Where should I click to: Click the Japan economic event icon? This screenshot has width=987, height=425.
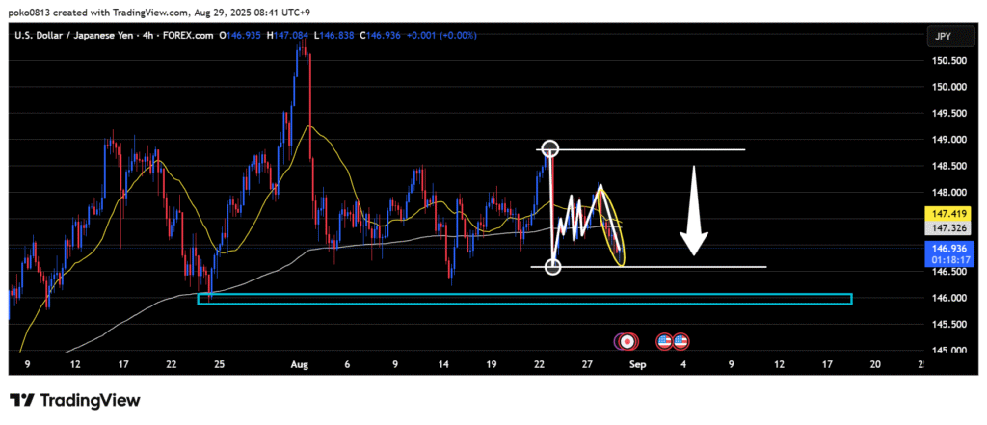tap(627, 341)
